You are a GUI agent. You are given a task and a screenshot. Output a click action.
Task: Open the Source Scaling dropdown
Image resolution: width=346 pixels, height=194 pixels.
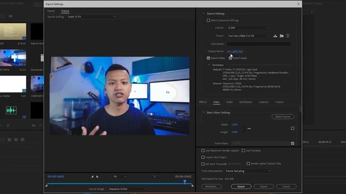click(x=91, y=17)
